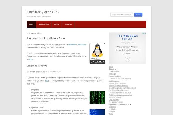
Task: Open 'Lo más básico en Linux' link
Action: [x=118, y=83]
